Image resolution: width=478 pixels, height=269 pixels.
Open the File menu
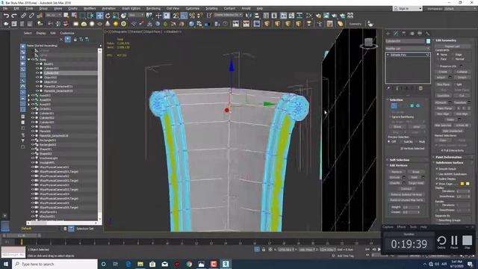click(5, 8)
